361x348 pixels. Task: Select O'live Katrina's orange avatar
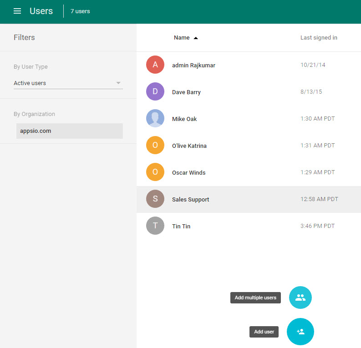155,146
